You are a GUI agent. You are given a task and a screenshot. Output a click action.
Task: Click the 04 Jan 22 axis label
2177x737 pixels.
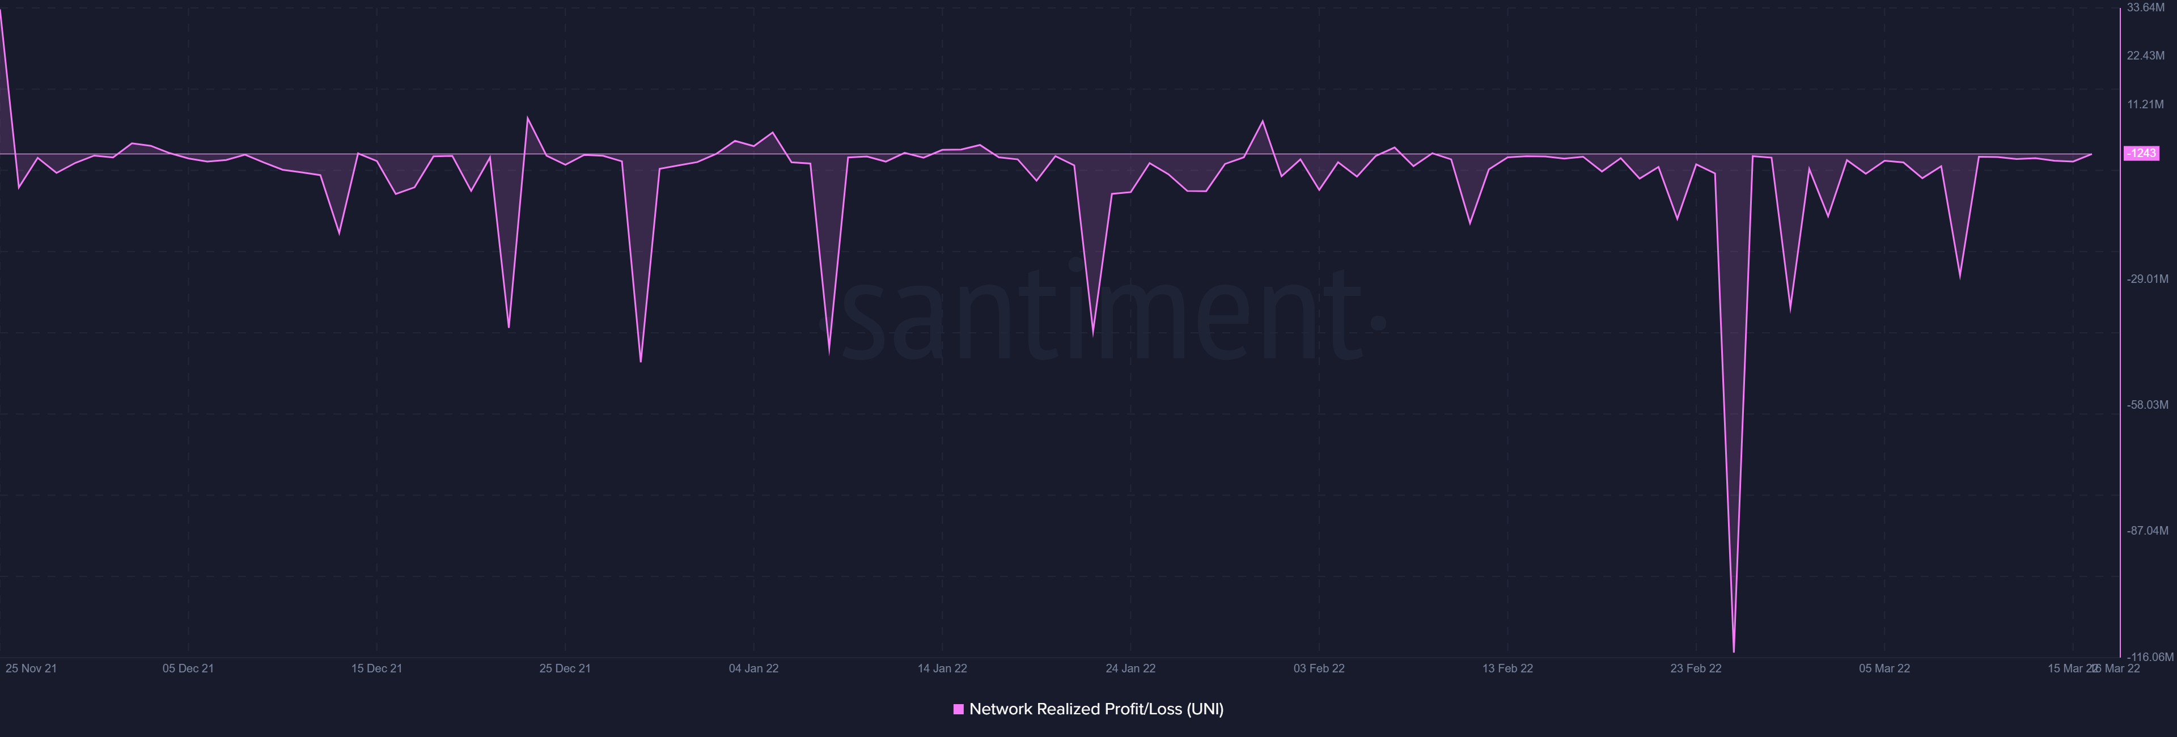[753, 668]
